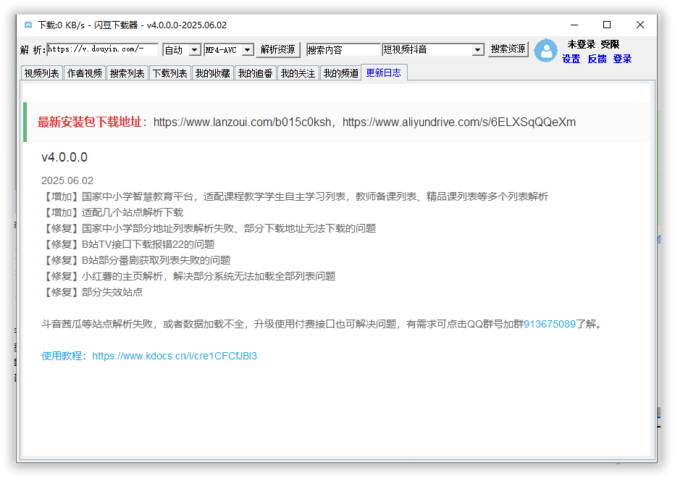Open QQ group number 913675089 link
The width and height of the screenshot is (675, 479).
549,324
